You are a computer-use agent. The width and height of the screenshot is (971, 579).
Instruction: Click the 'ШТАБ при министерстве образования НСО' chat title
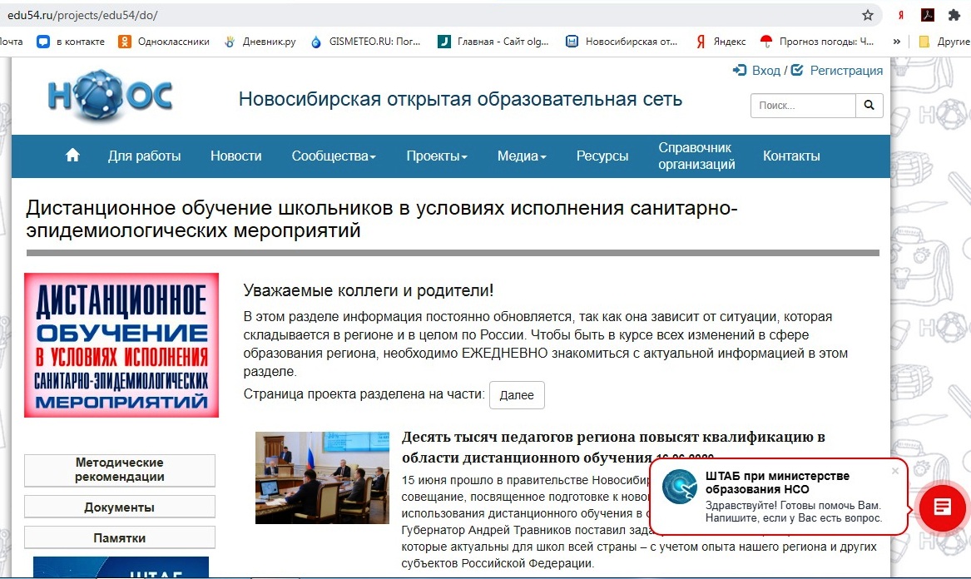click(x=777, y=482)
